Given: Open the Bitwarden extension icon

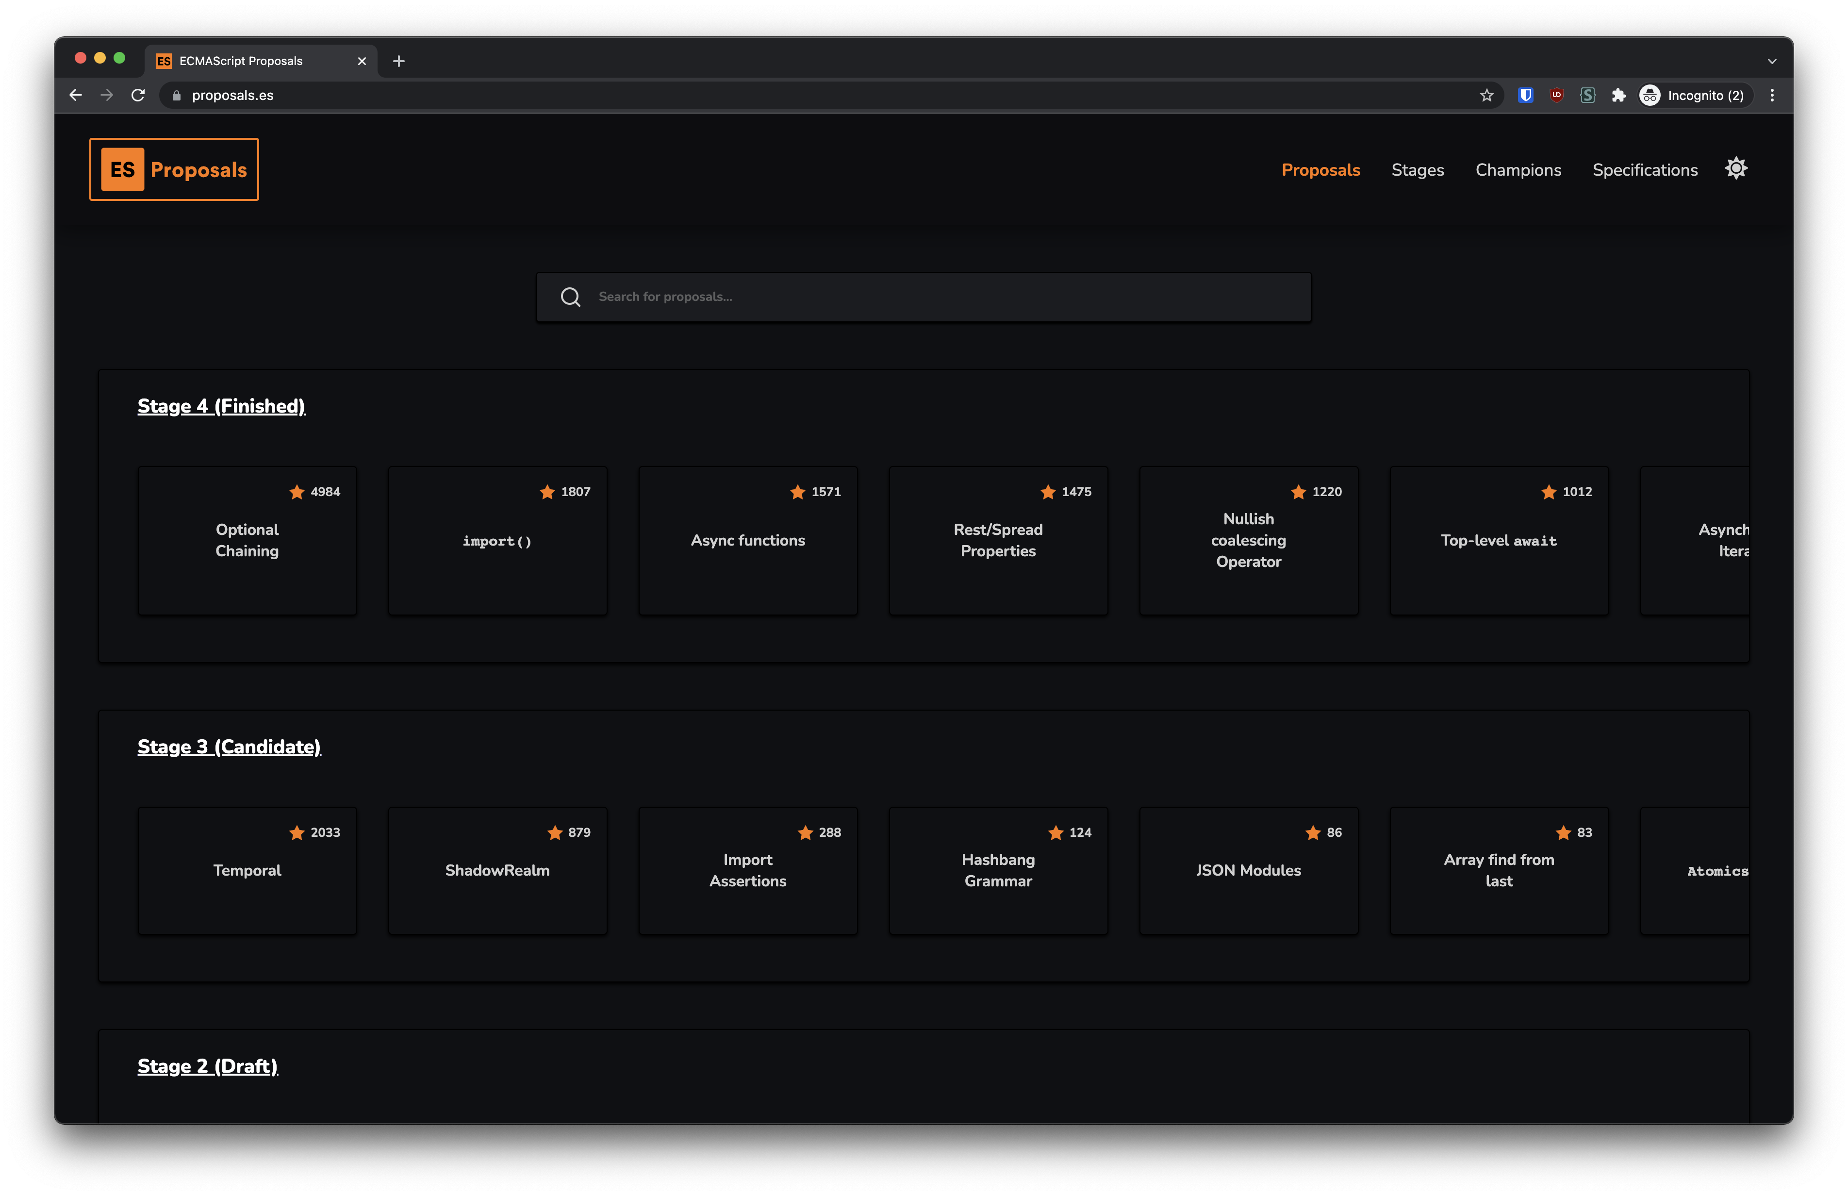Looking at the screenshot, I should click(x=1525, y=96).
